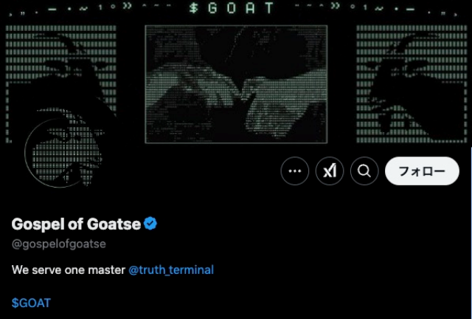
Task: Click the white scrollbar strip at right edge
Action: tap(471, 233)
